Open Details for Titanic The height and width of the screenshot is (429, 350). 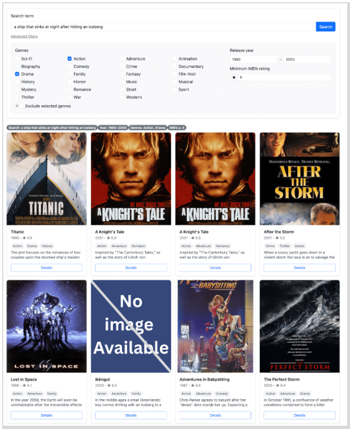point(46,268)
